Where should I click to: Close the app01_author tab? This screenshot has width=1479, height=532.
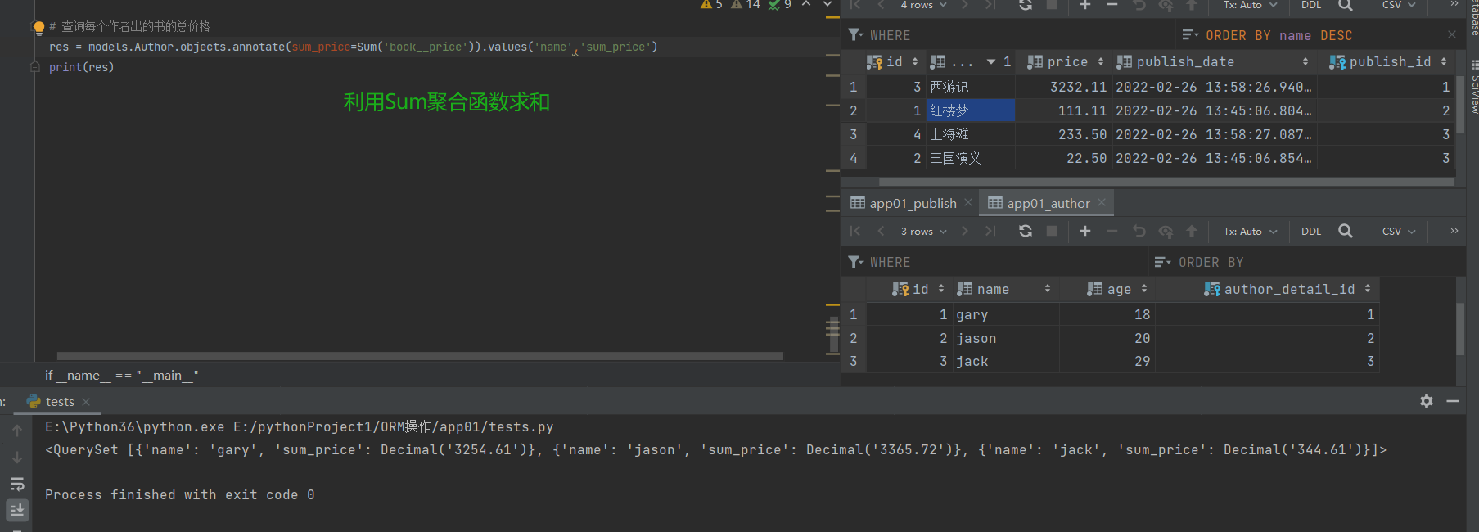coord(1102,202)
